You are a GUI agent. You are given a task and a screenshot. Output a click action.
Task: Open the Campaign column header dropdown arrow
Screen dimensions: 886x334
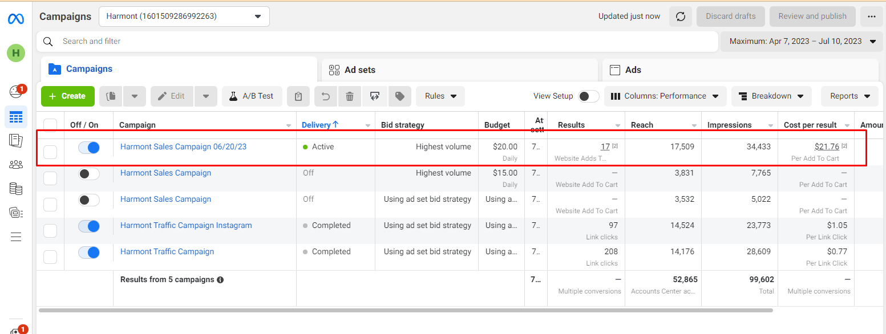[288, 125]
